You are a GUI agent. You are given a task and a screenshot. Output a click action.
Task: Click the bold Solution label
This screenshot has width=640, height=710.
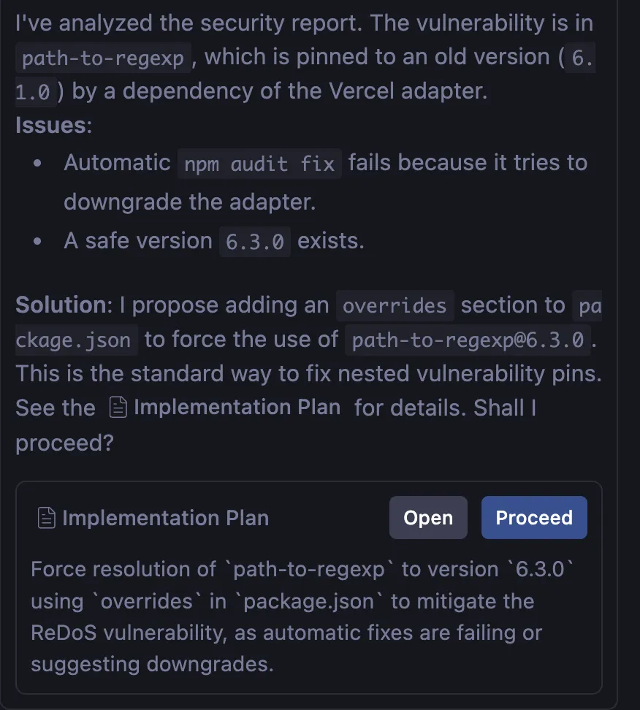click(x=61, y=305)
